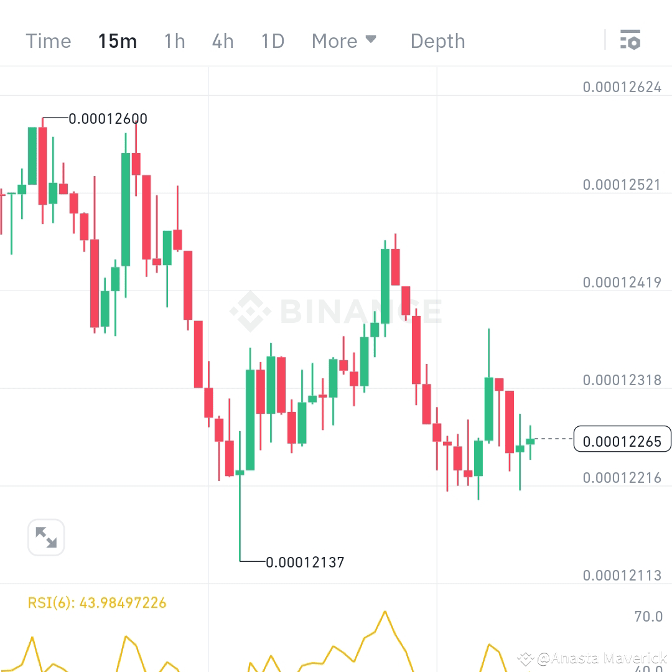Screen dimensions: 672x672
Task: Toggle the 4h timeframe on
Action: 222,40
